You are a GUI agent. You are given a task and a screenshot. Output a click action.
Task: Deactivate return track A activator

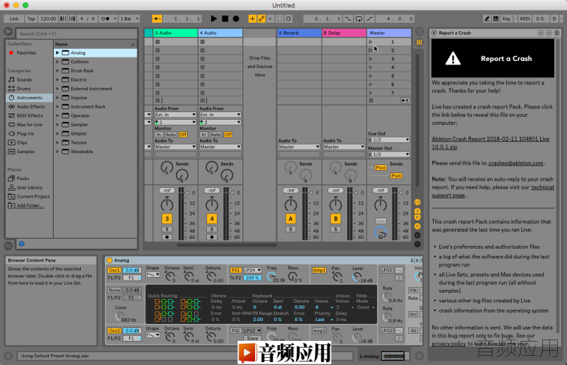coord(291,219)
